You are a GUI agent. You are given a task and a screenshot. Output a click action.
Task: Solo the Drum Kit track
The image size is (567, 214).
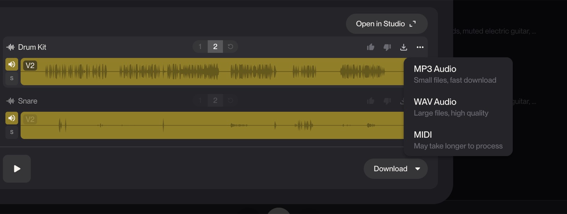click(12, 78)
